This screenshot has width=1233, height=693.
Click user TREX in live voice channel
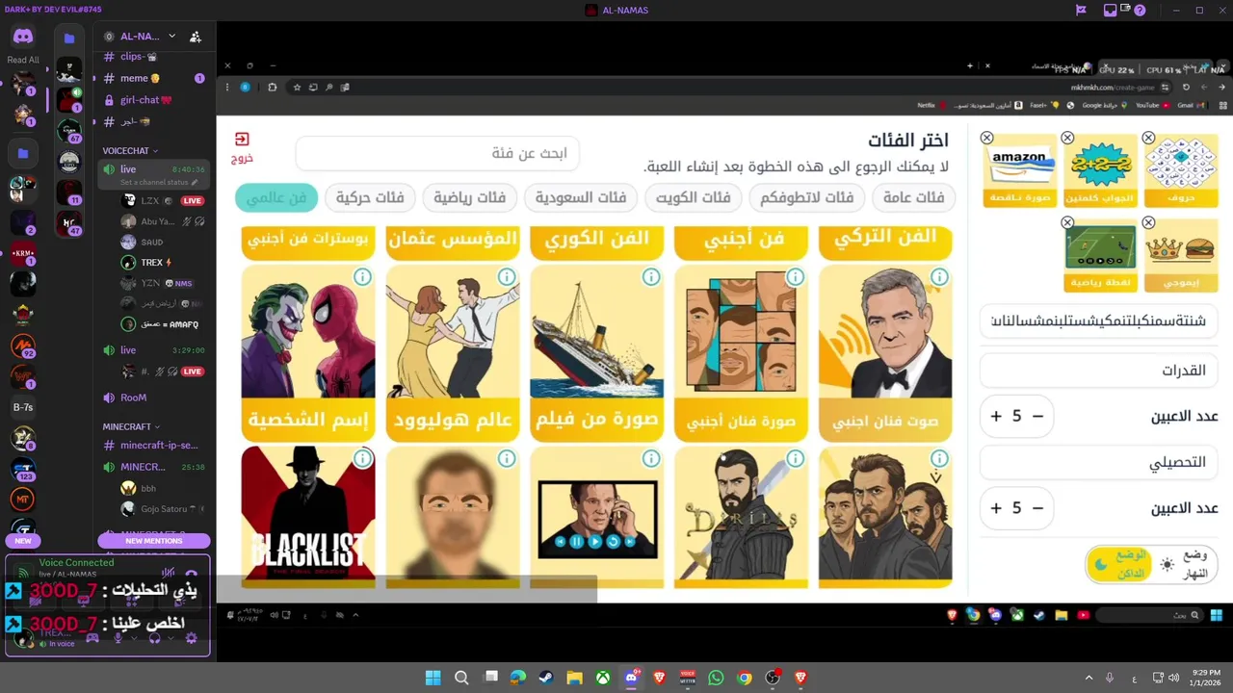pyautogui.click(x=154, y=262)
